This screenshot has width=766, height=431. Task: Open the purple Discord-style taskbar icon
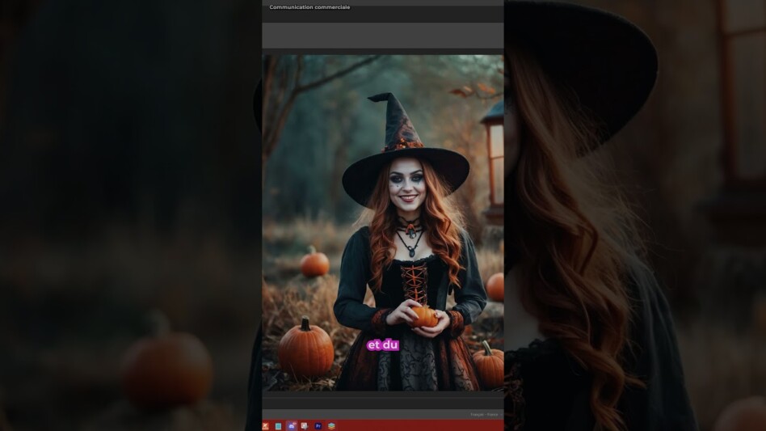291,426
